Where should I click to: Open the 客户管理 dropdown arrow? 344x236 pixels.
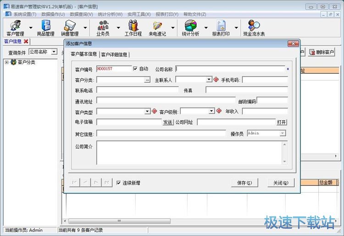pyautogui.click(x=31, y=28)
